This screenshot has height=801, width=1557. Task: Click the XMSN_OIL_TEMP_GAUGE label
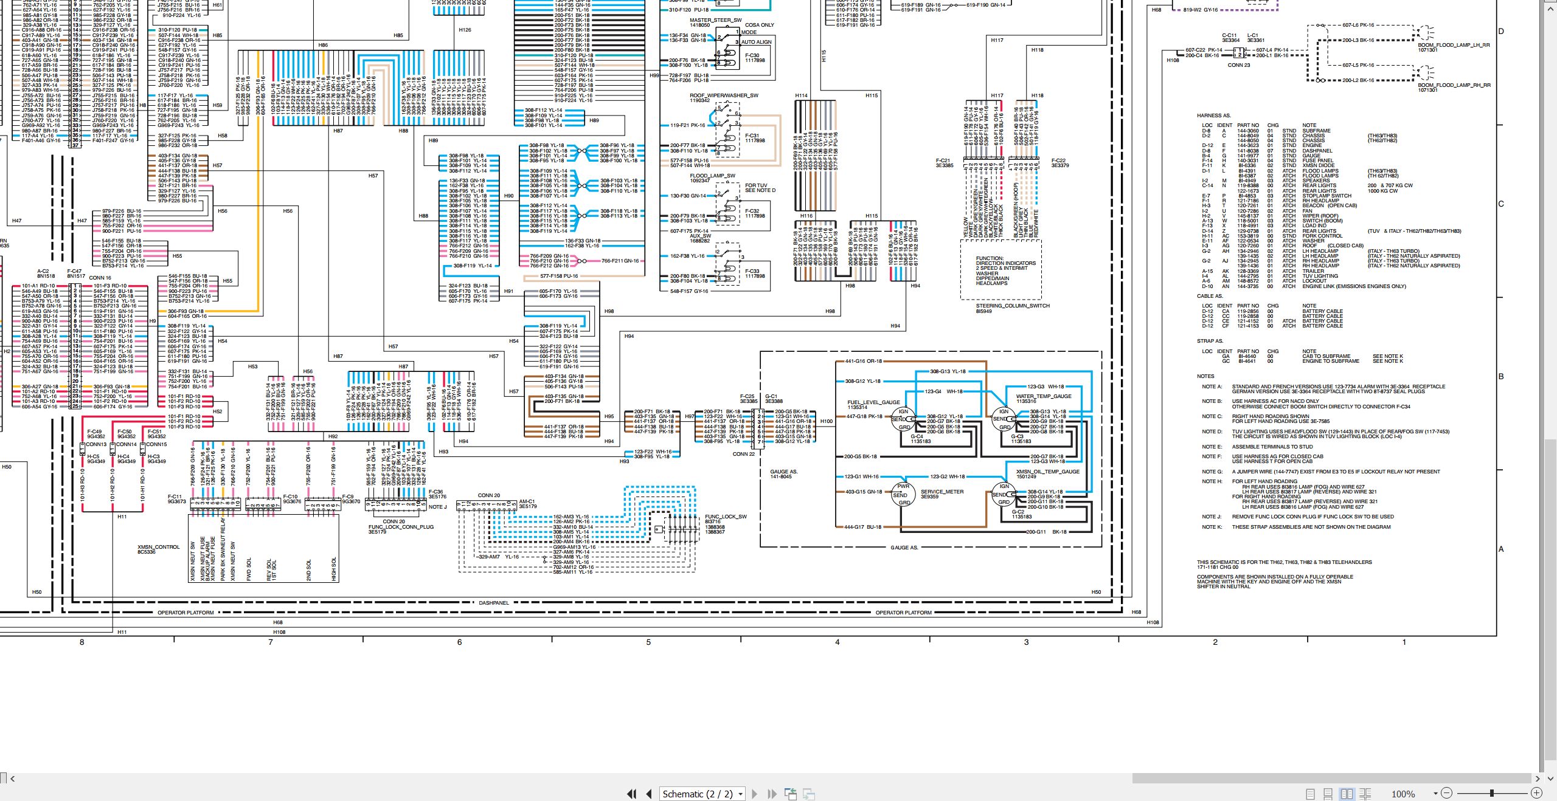tap(1048, 472)
